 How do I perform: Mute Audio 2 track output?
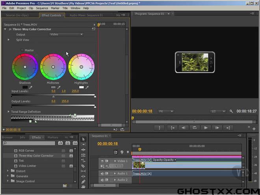point(102,180)
